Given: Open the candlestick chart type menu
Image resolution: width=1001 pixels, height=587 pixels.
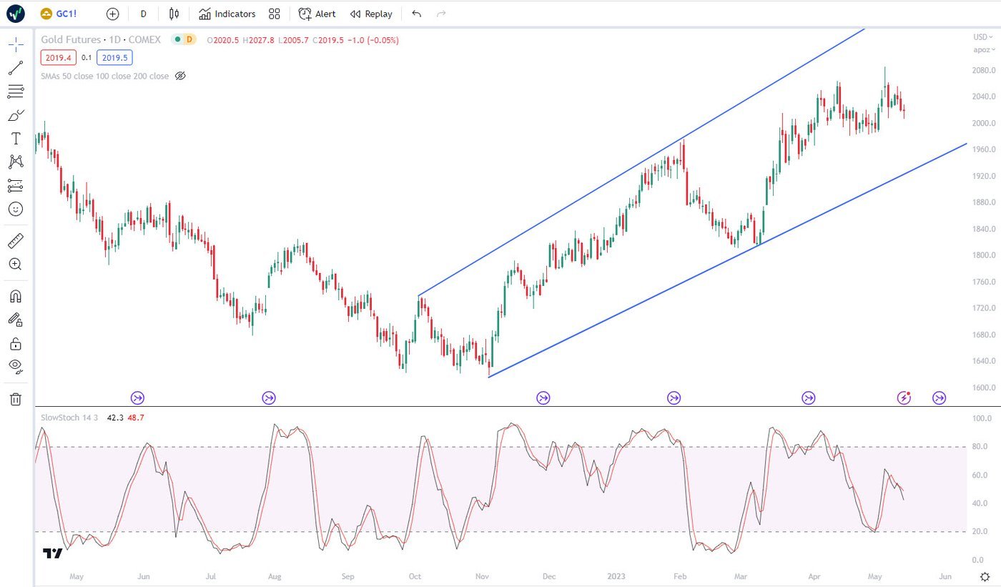Looking at the screenshot, I should 174,14.
